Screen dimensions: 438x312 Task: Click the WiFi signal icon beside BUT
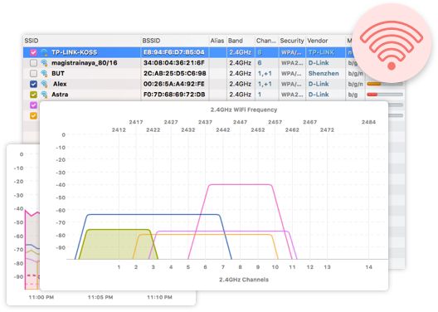click(44, 74)
